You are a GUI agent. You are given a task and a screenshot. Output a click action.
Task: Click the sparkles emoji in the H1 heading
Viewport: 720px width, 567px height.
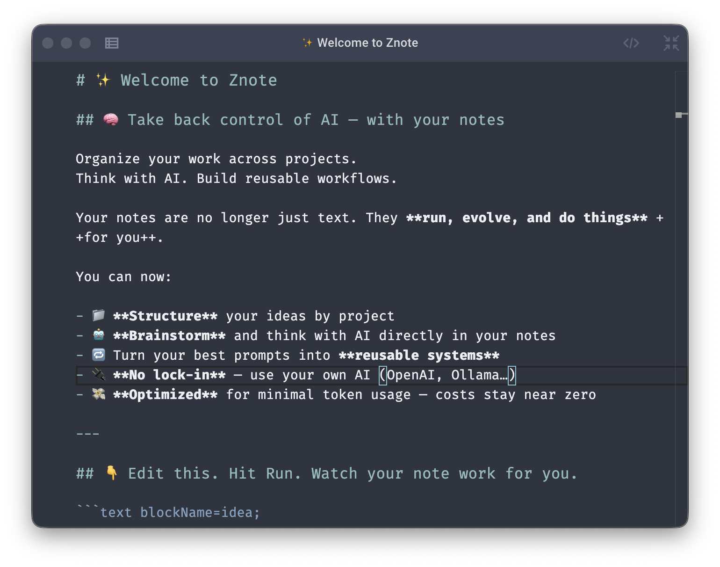103,80
